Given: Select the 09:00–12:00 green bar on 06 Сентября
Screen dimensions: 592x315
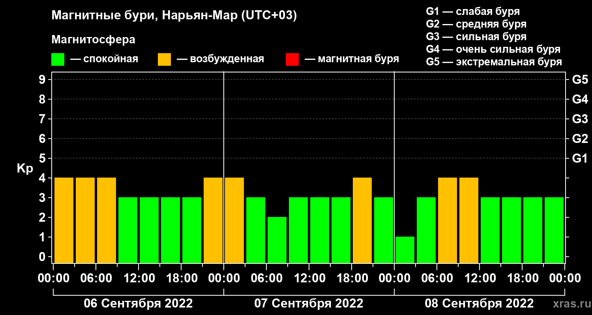Looking at the screenshot, I should coord(128,230).
